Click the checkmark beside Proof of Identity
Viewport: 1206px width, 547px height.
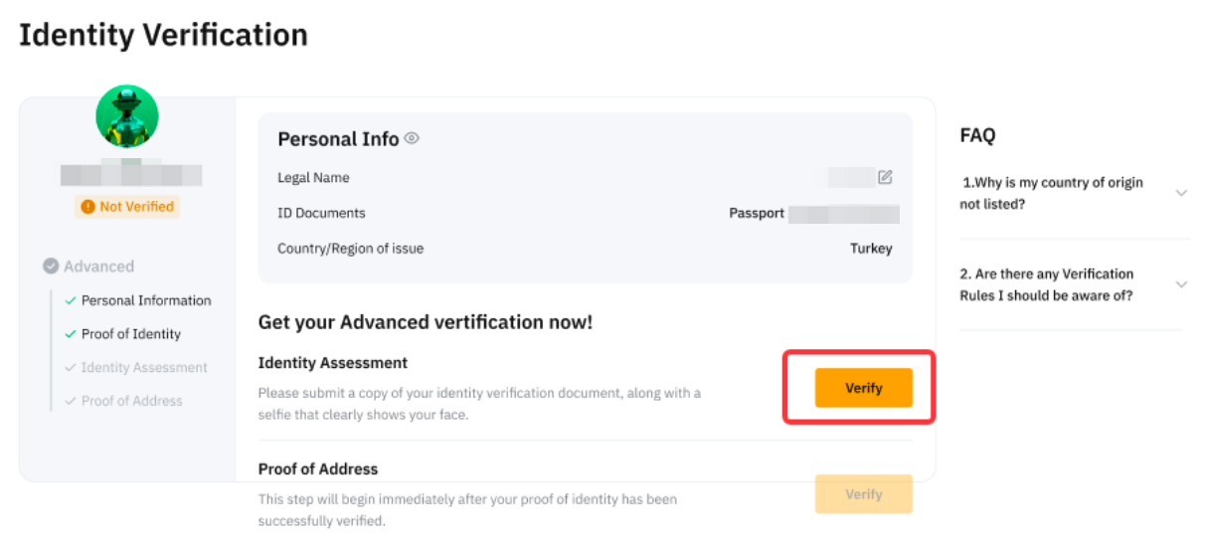click(x=70, y=334)
